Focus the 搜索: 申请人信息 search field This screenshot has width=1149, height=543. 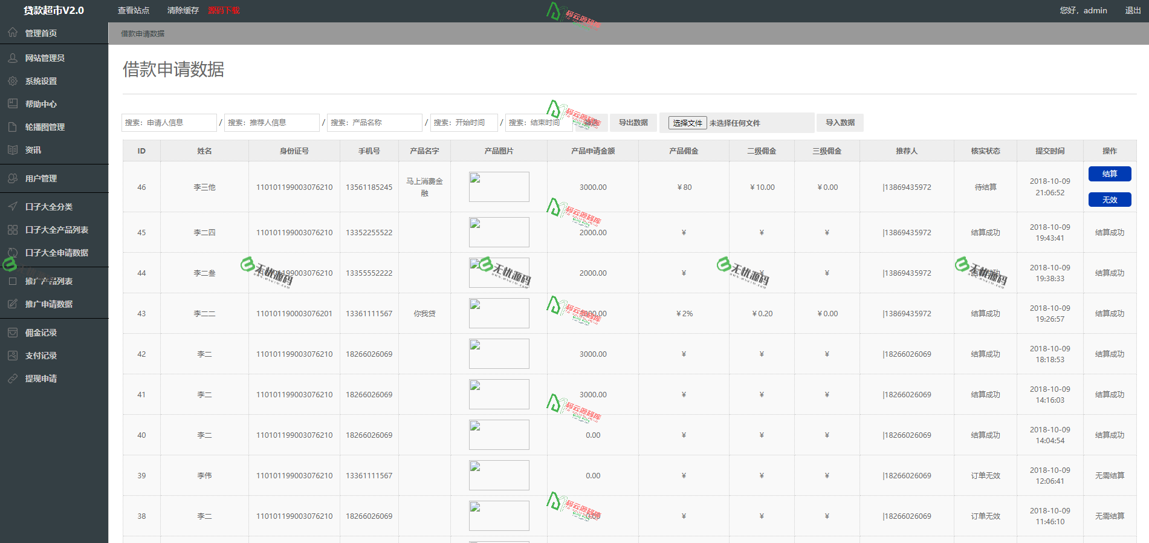[x=169, y=123]
